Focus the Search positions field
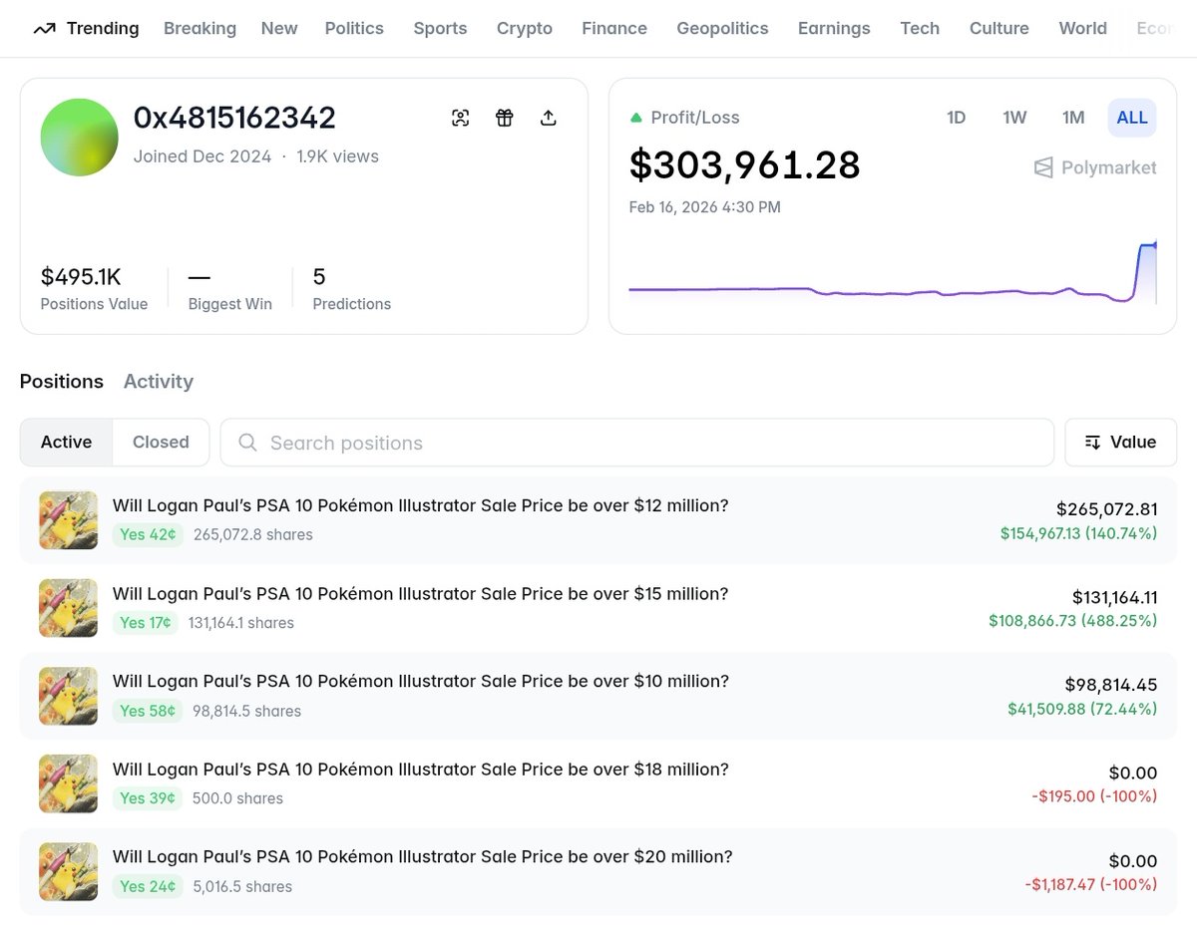 pyautogui.click(x=636, y=443)
